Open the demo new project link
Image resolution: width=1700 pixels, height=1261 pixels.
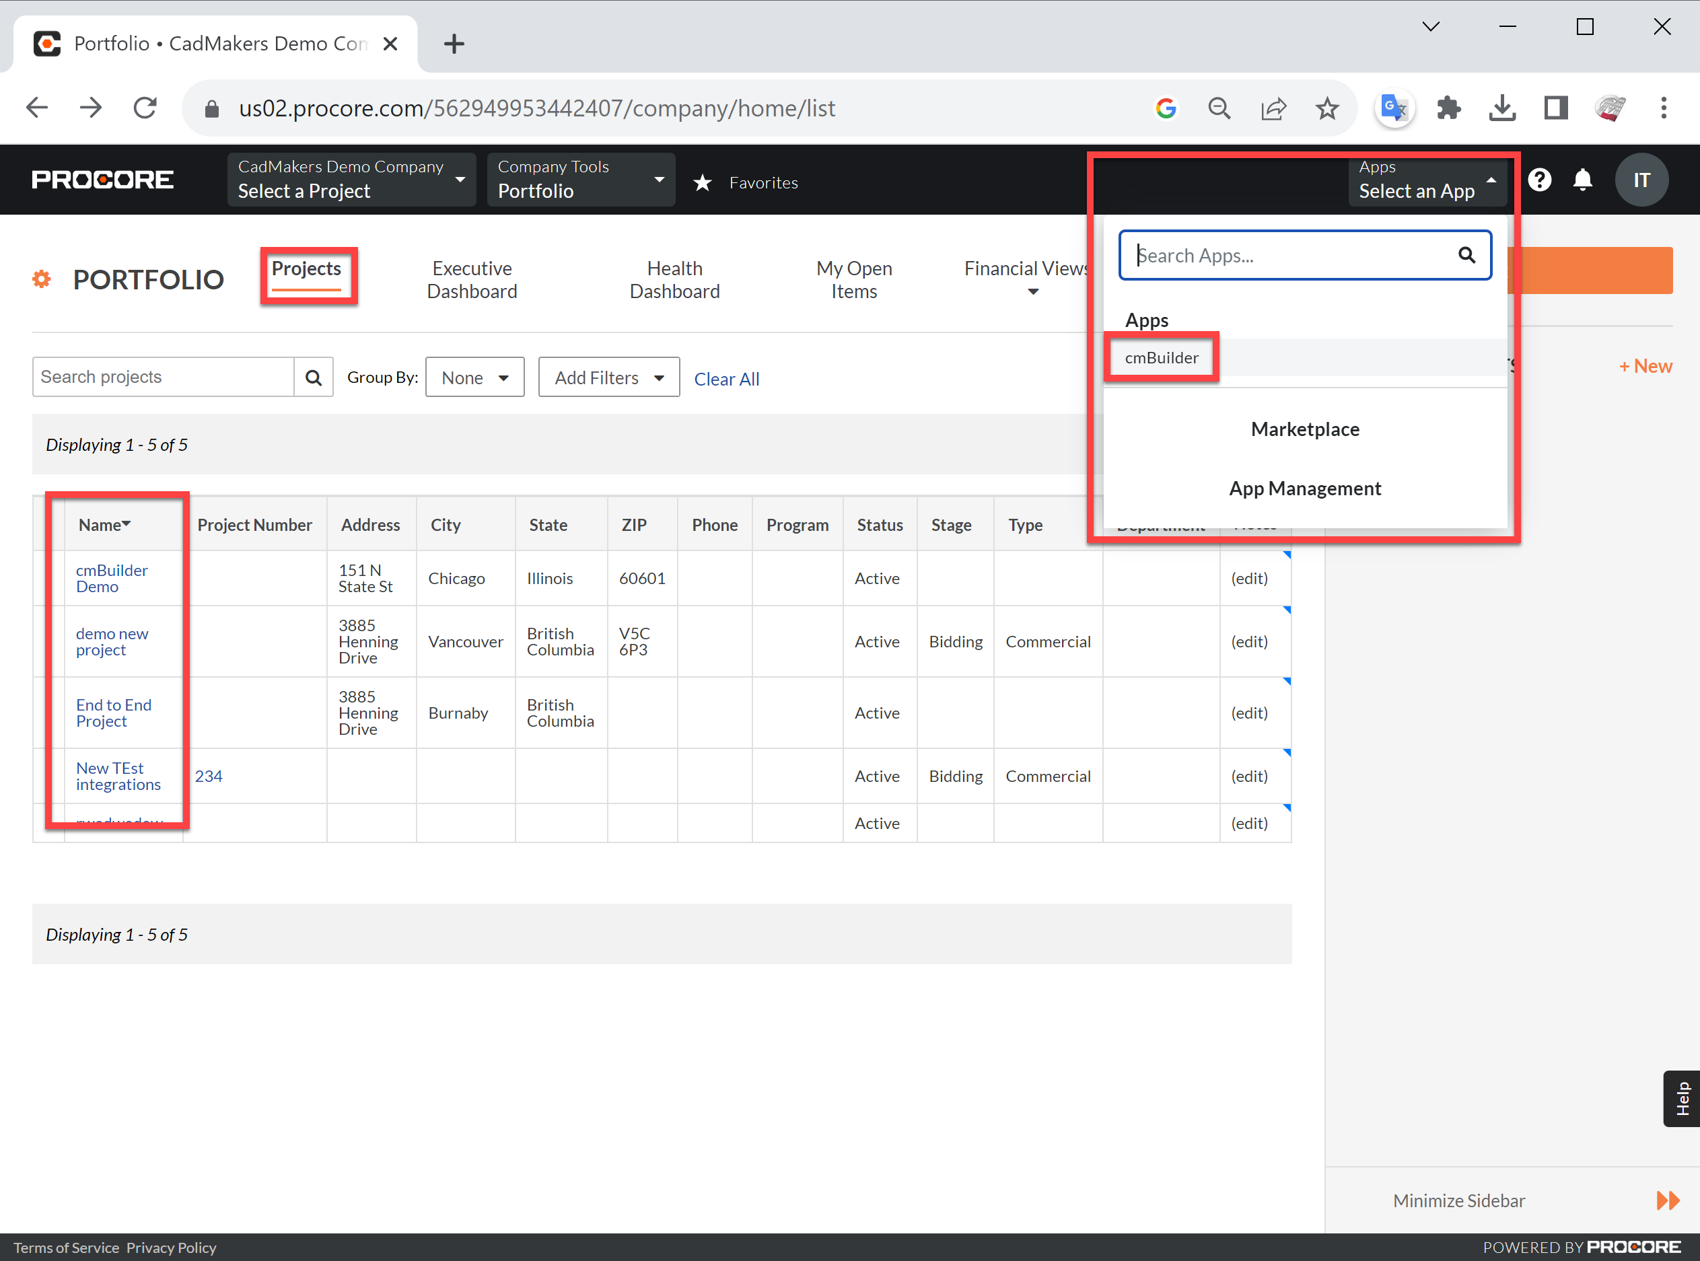click(112, 642)
